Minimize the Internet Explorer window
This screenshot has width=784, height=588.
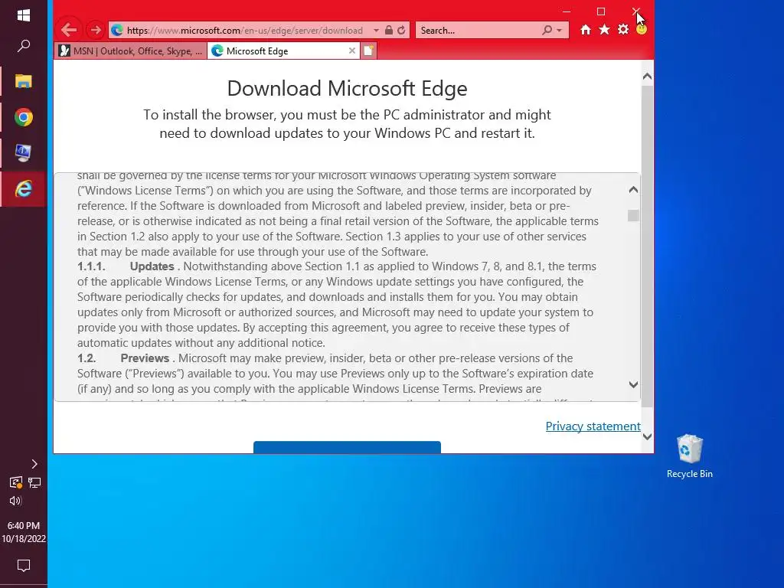pos(567,11)
